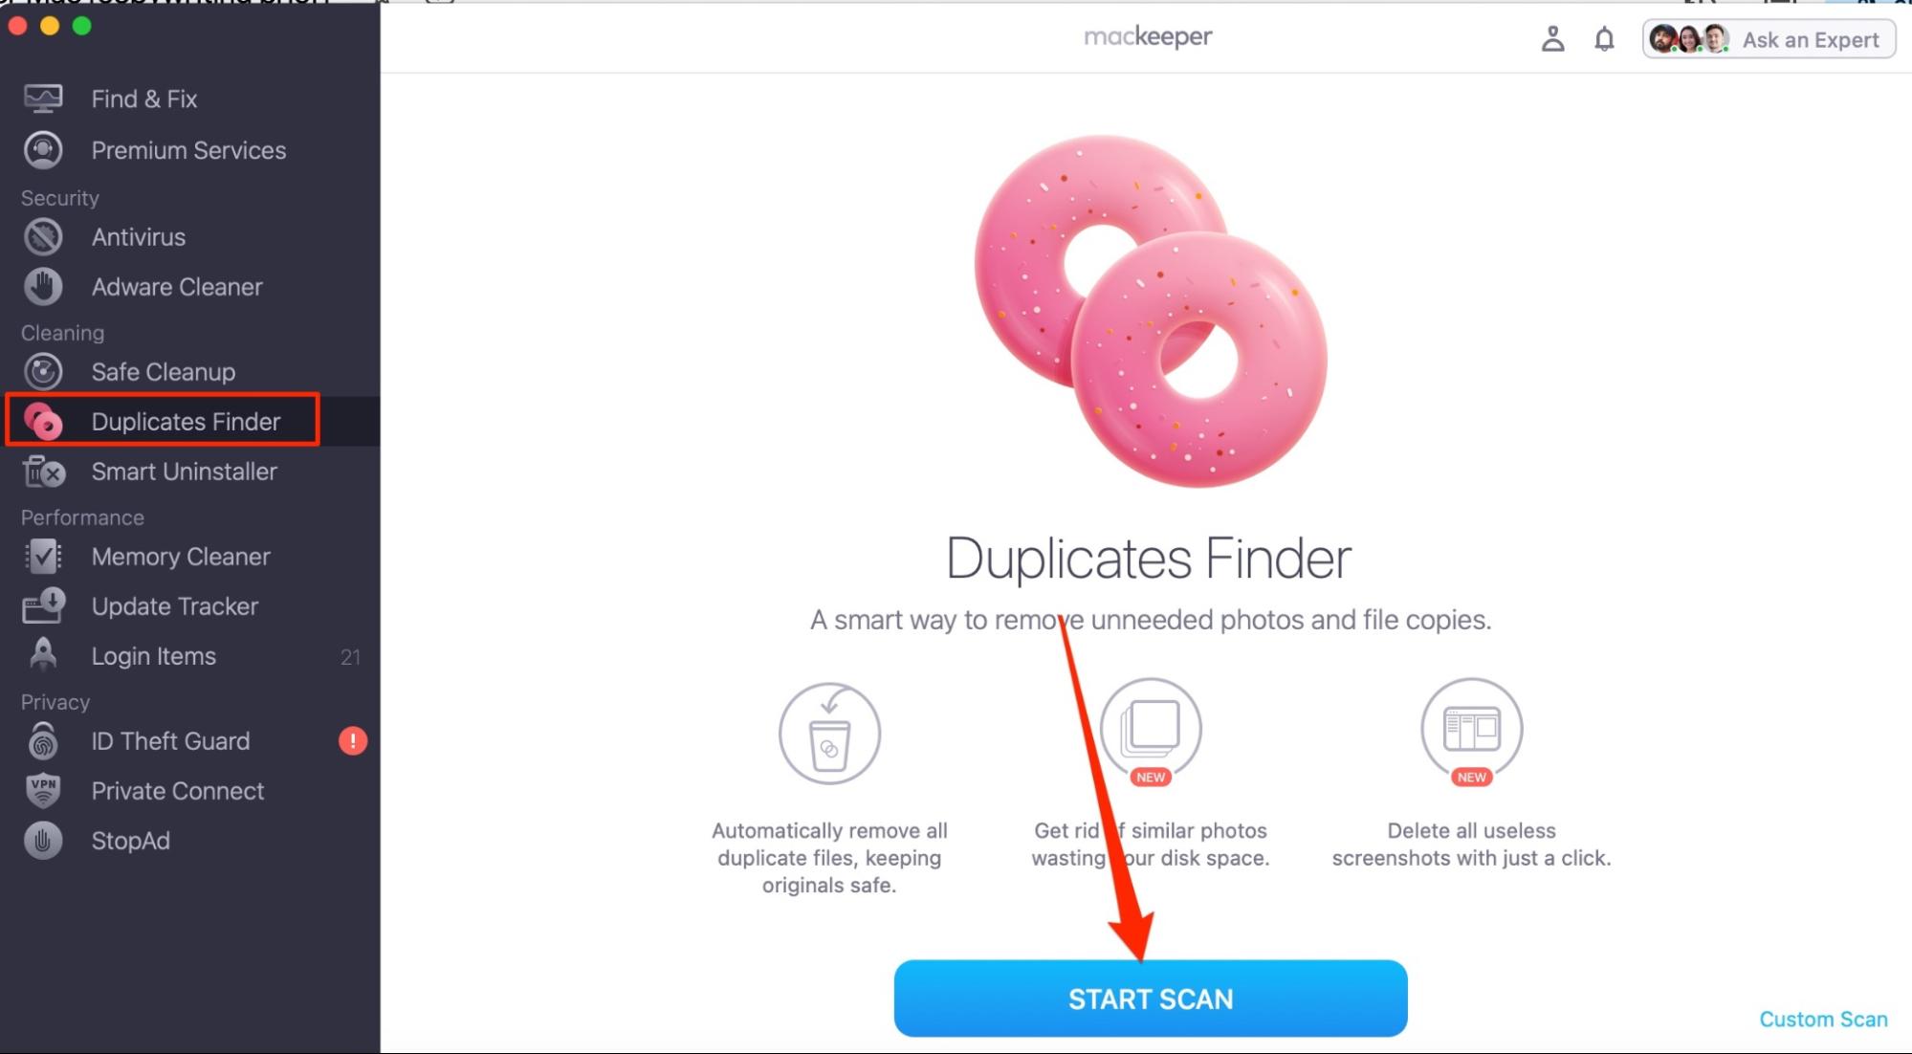Click the ID Theft Guard alert badge
This screenshot has width=1912, height=1054.
353,741
